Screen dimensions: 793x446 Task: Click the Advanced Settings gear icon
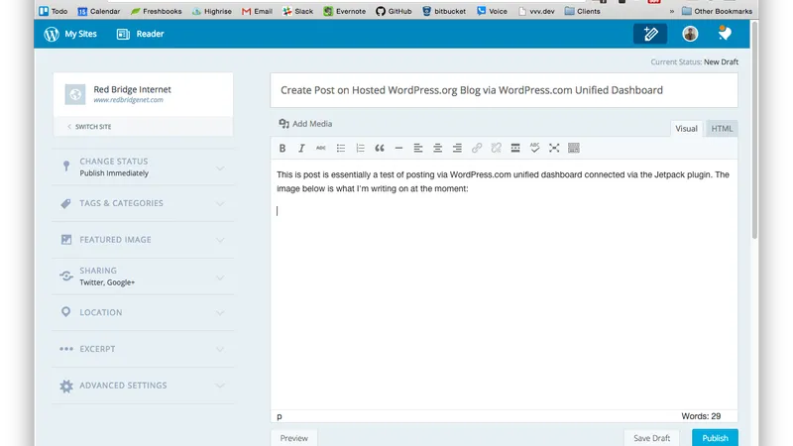point(66,386)
